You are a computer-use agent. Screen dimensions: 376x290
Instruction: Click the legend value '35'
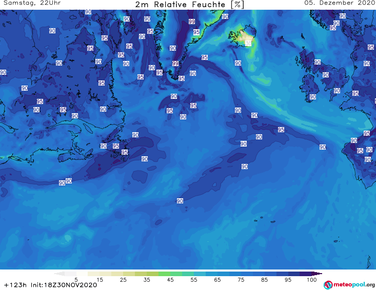tap(147, 280)
